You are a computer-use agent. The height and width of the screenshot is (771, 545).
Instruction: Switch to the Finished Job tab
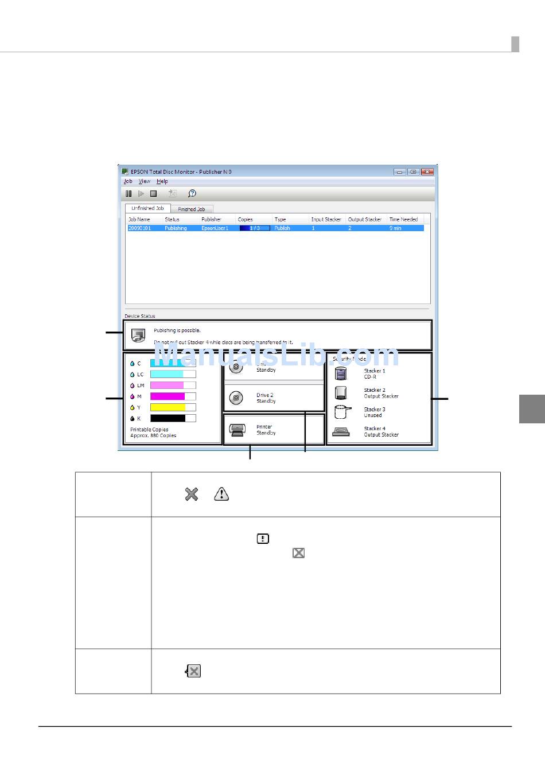click(192, 209)
